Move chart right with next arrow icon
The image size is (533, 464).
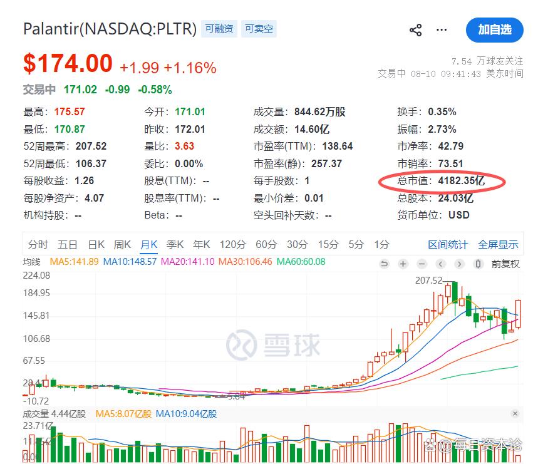(459, 264)
